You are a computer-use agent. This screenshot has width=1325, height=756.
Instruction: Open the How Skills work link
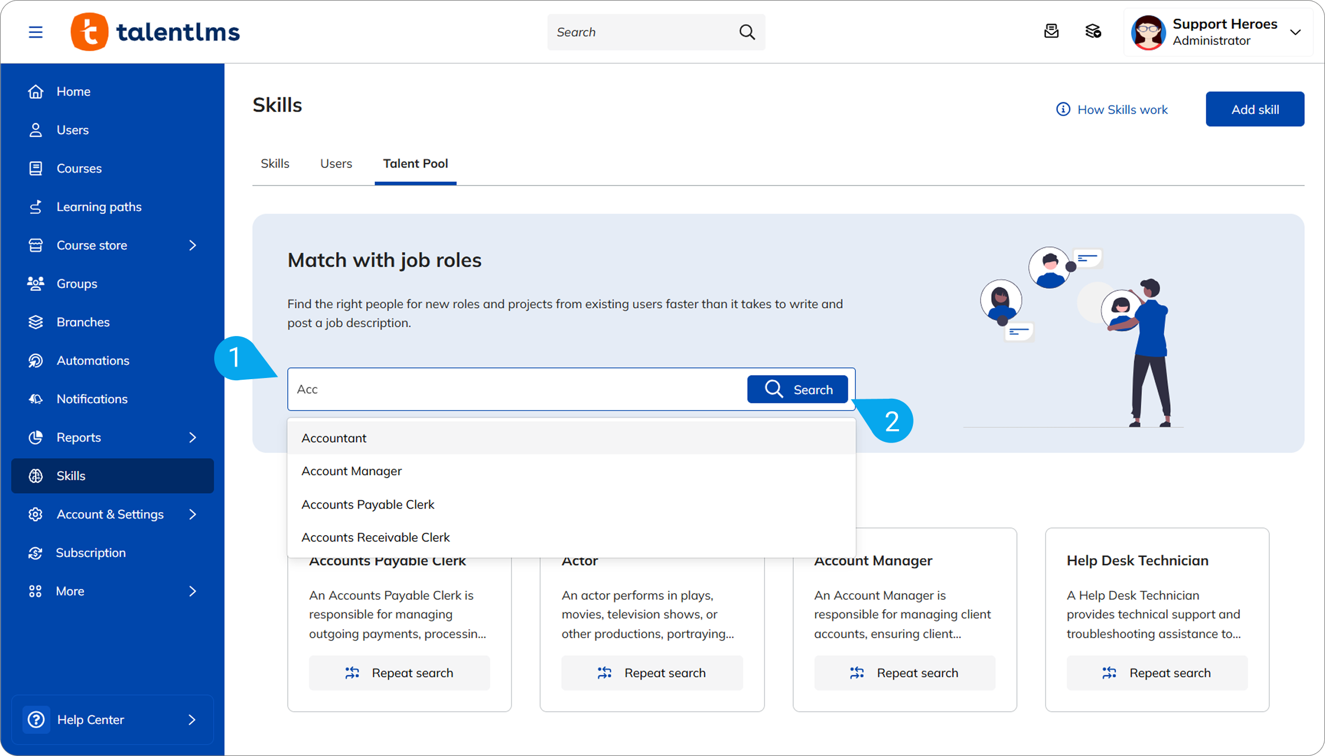tap(1112, 109)
